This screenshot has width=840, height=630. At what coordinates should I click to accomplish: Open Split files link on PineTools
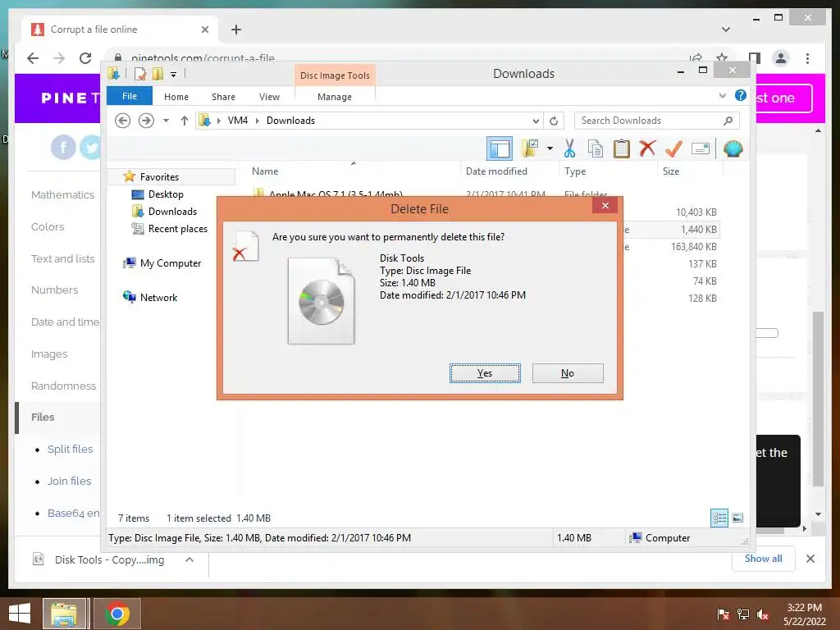pos(71,449)
